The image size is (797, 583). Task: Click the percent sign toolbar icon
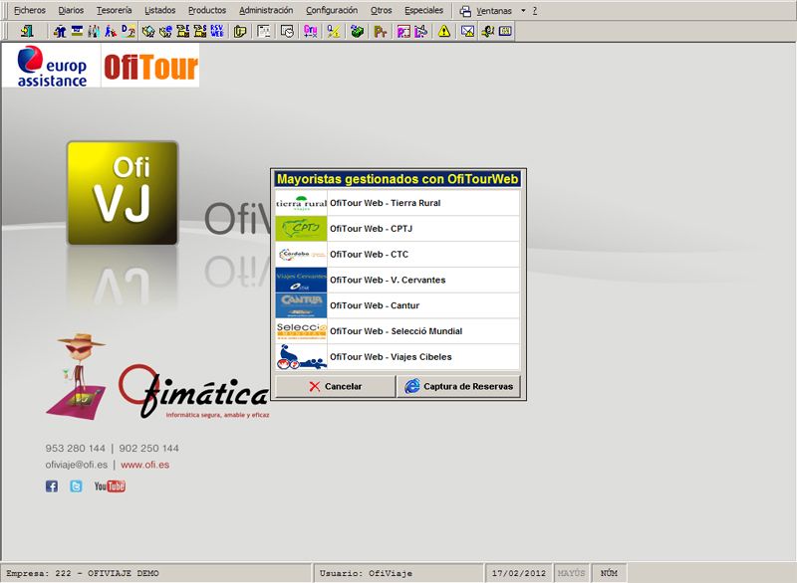(334, 32)
